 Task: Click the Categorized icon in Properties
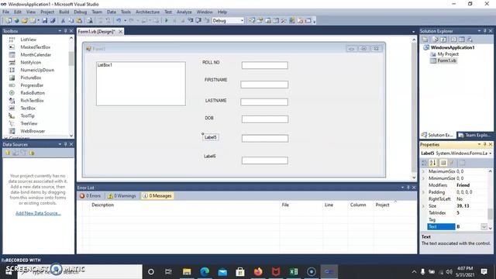pyautogui.click(x=425, y=163)
